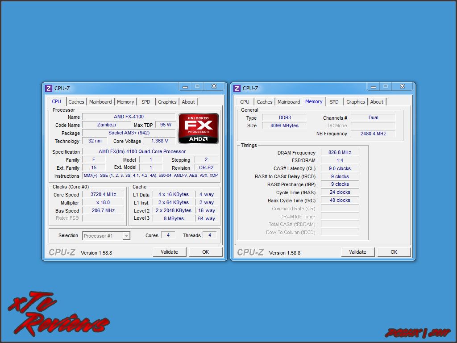
Task: Close the right CPU-Z window
Action: [402, 87]
